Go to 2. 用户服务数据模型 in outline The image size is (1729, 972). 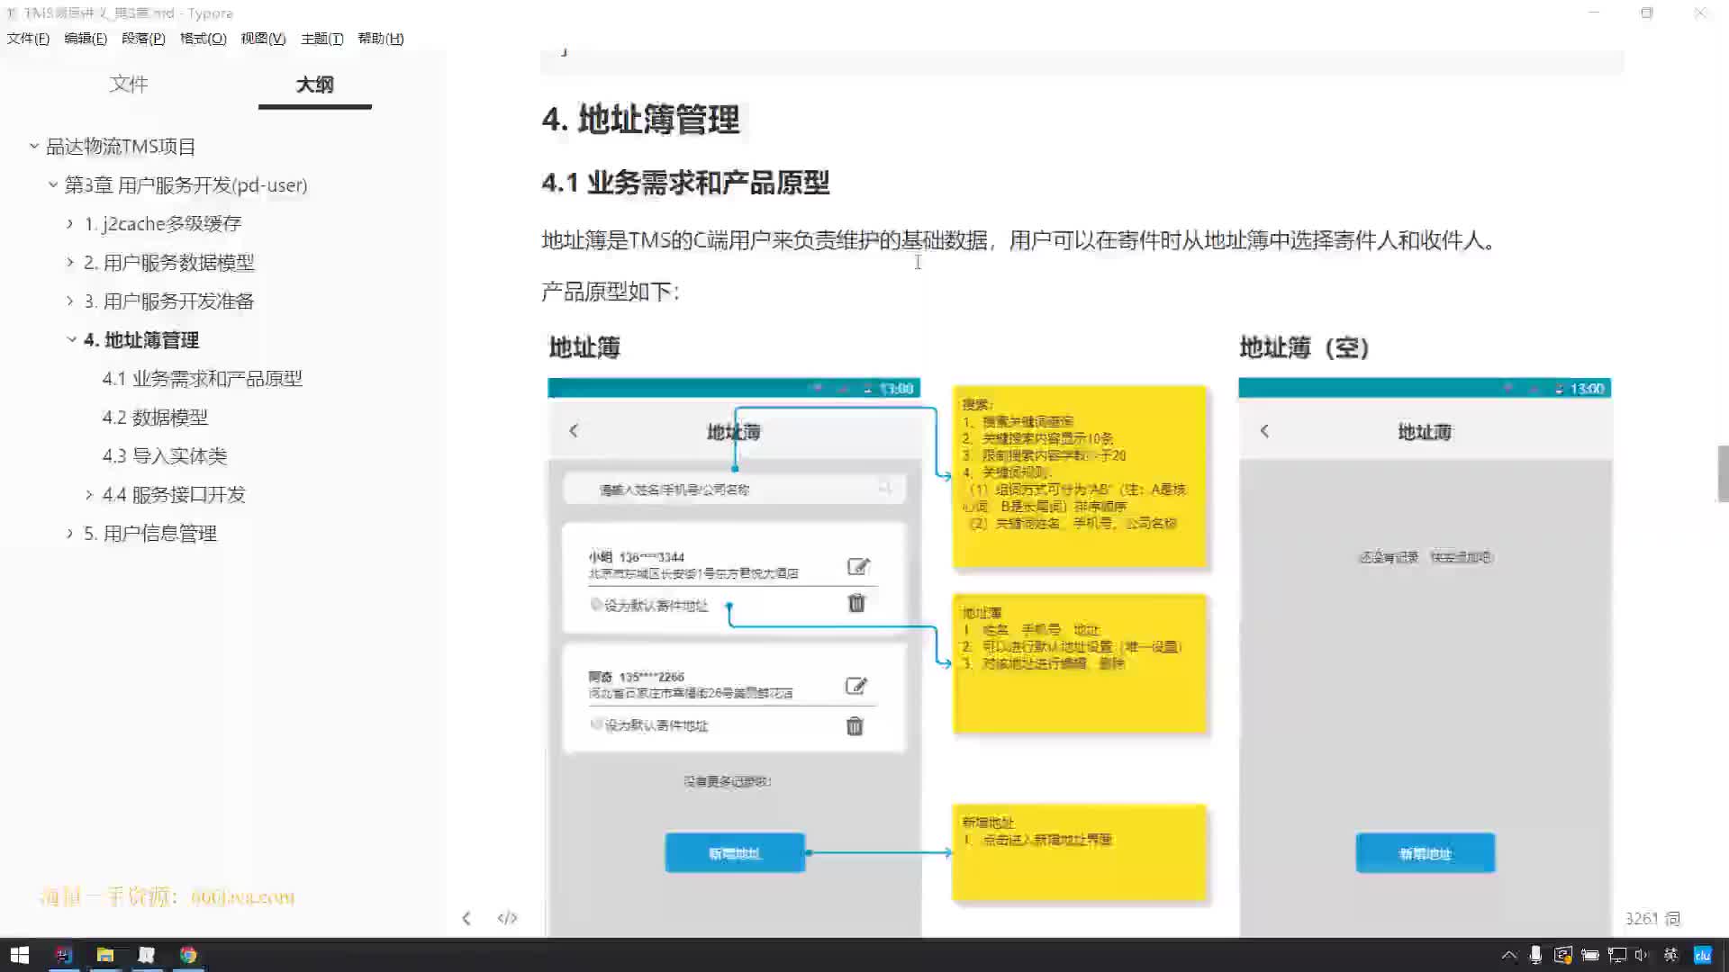coord(169,262)
